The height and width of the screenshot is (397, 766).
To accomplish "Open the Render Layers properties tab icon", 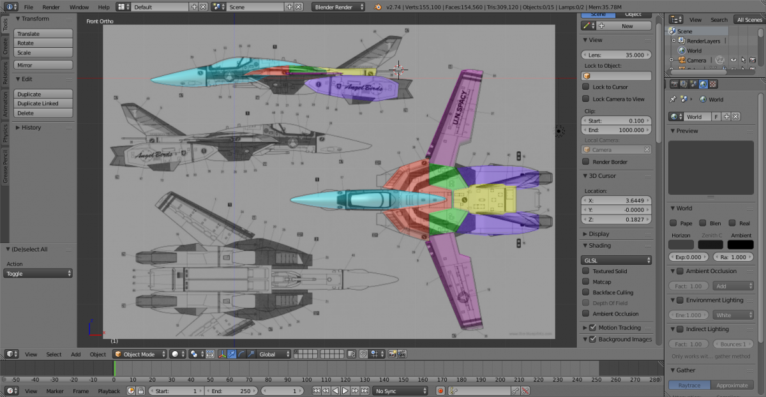I will (x=684, y=84).
